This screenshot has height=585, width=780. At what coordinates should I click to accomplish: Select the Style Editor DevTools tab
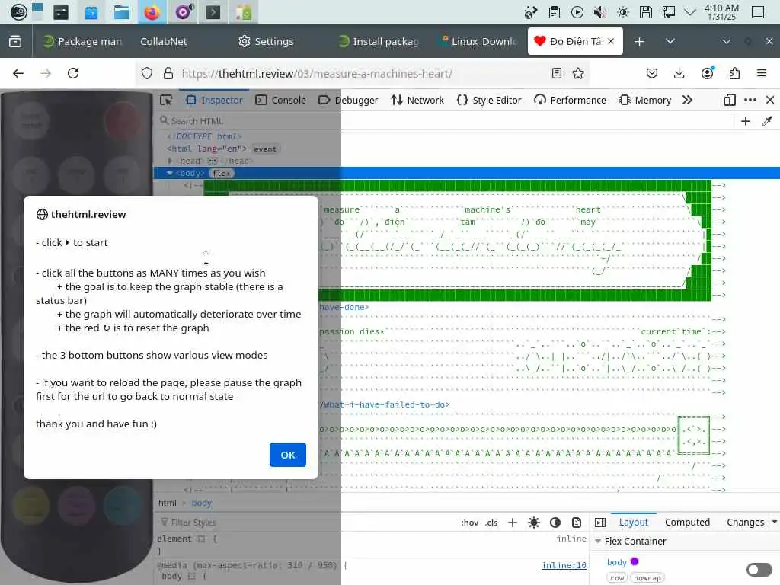(490, 100)
